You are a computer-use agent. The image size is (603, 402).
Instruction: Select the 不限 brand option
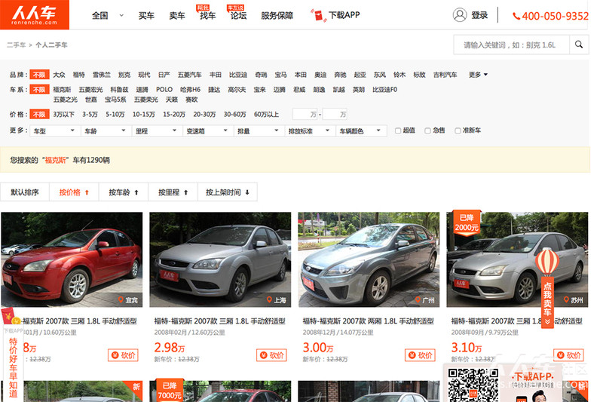pos(39,75)
